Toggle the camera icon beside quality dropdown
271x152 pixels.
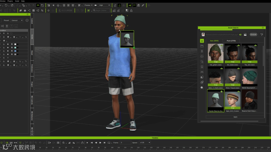(x=96, y=5)
